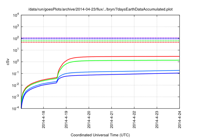Click the 10^3 y-axis tick label
Viewport: 198px width, 138px height.
16,26
